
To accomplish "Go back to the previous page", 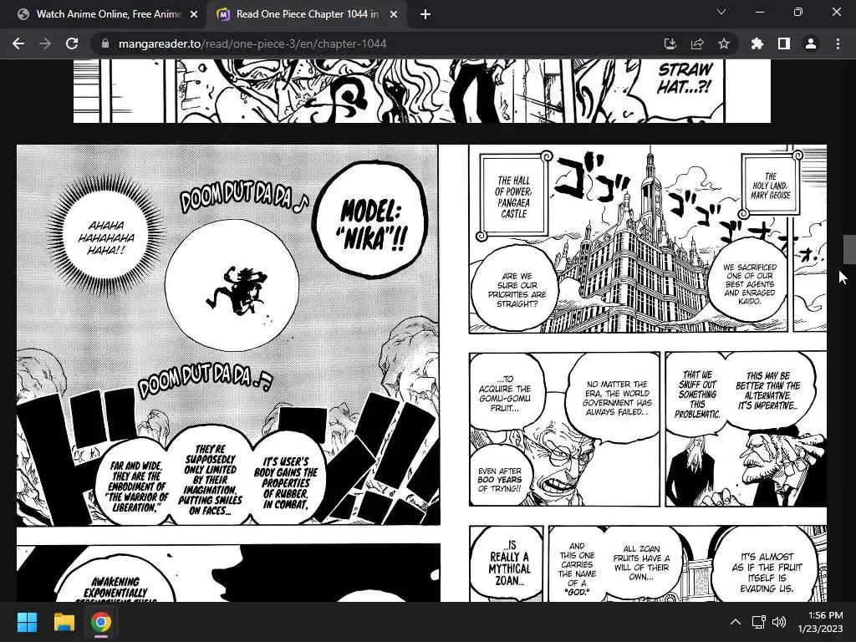I will pyautogui.click(x=18, y=43).
